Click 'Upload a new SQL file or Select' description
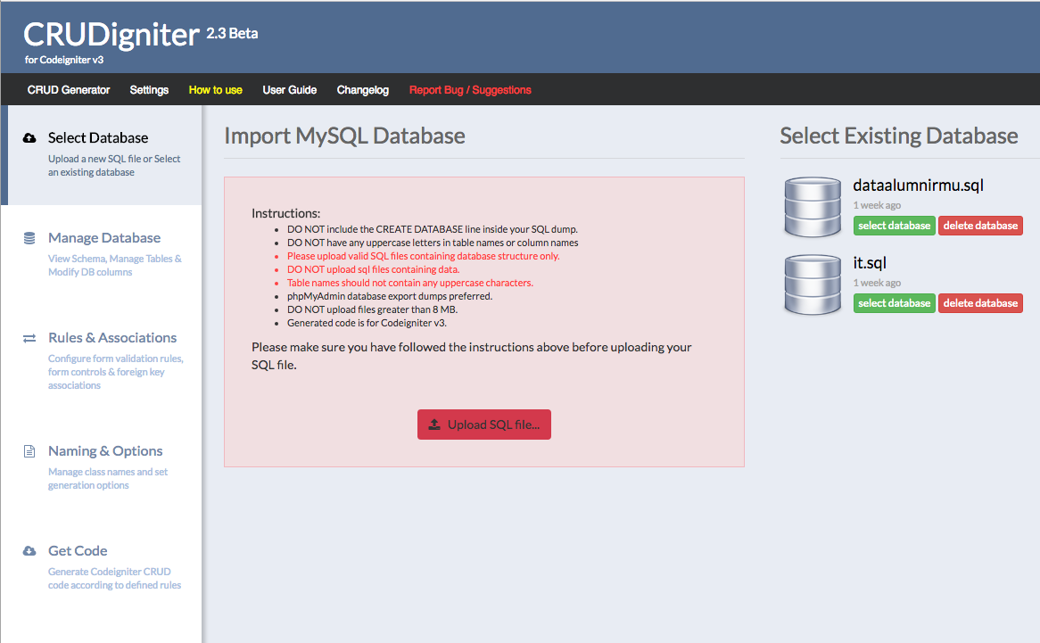Viewport: 1040px width, 643px height. 114,166
